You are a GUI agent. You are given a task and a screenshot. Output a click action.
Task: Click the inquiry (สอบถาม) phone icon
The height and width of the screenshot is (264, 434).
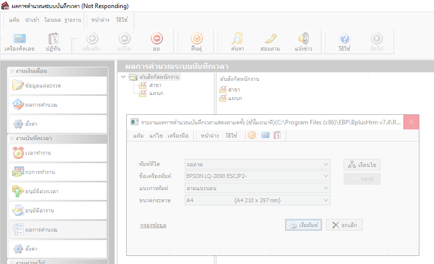click(270, 42)
